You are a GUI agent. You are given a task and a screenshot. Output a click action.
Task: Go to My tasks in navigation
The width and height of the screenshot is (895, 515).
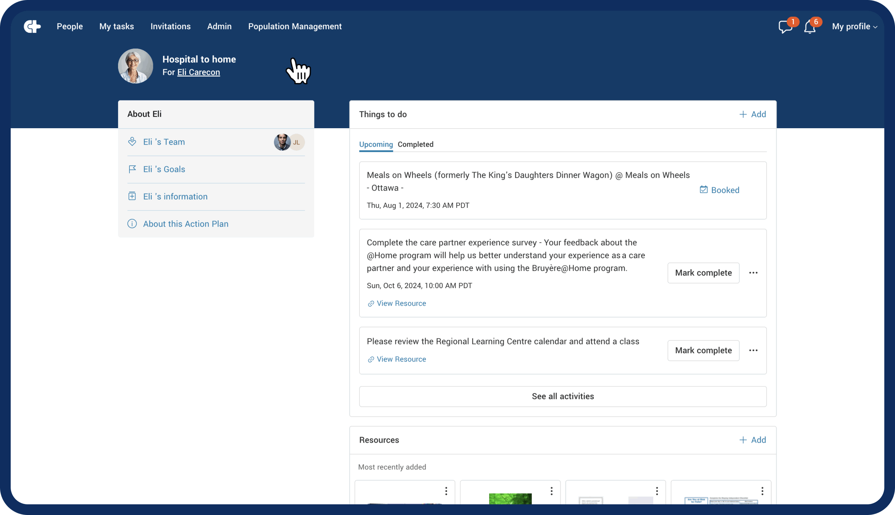pos(116,26)
